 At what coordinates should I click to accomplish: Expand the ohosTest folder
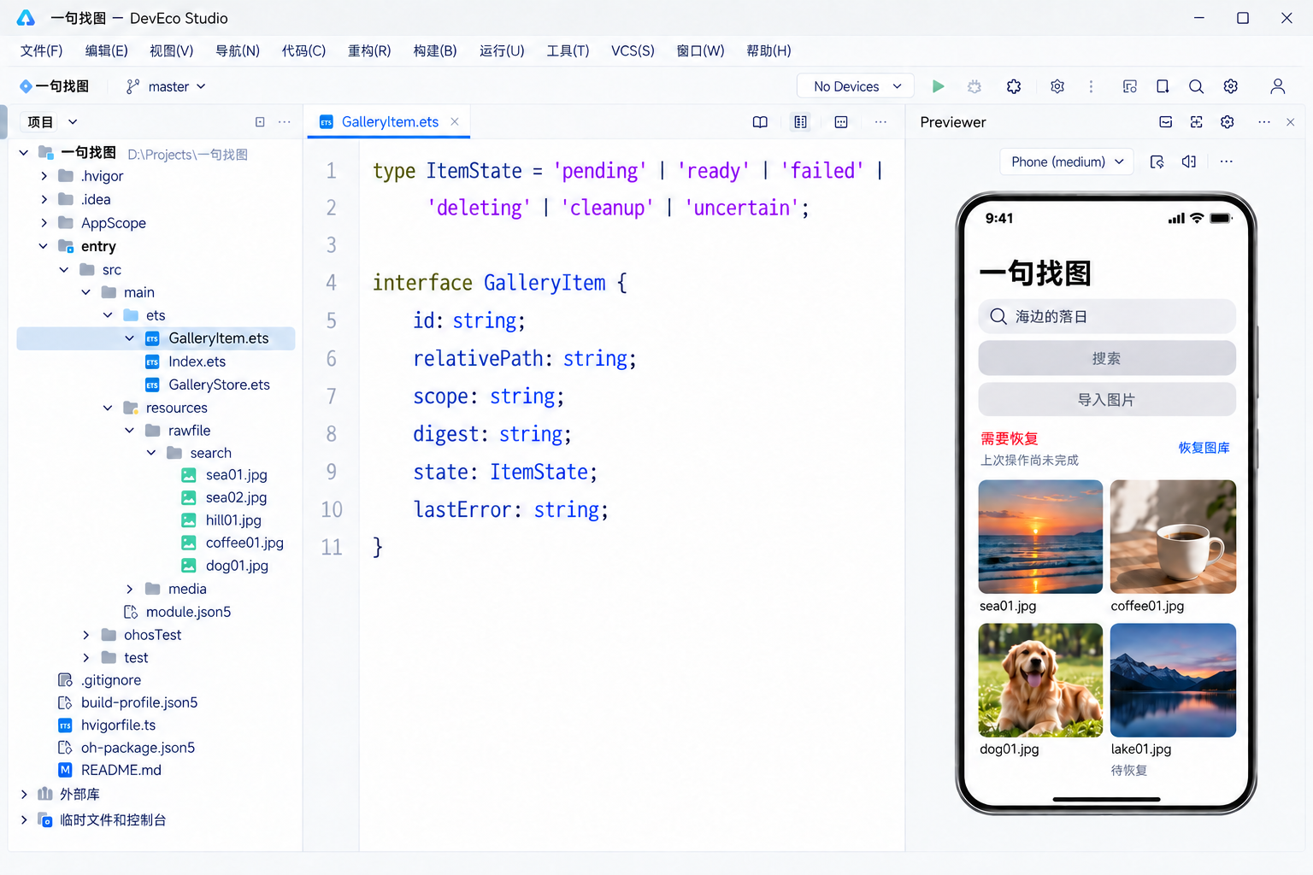point(85,635)
